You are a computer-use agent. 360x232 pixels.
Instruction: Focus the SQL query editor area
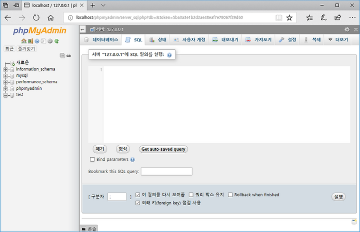(x=226, y=104)
